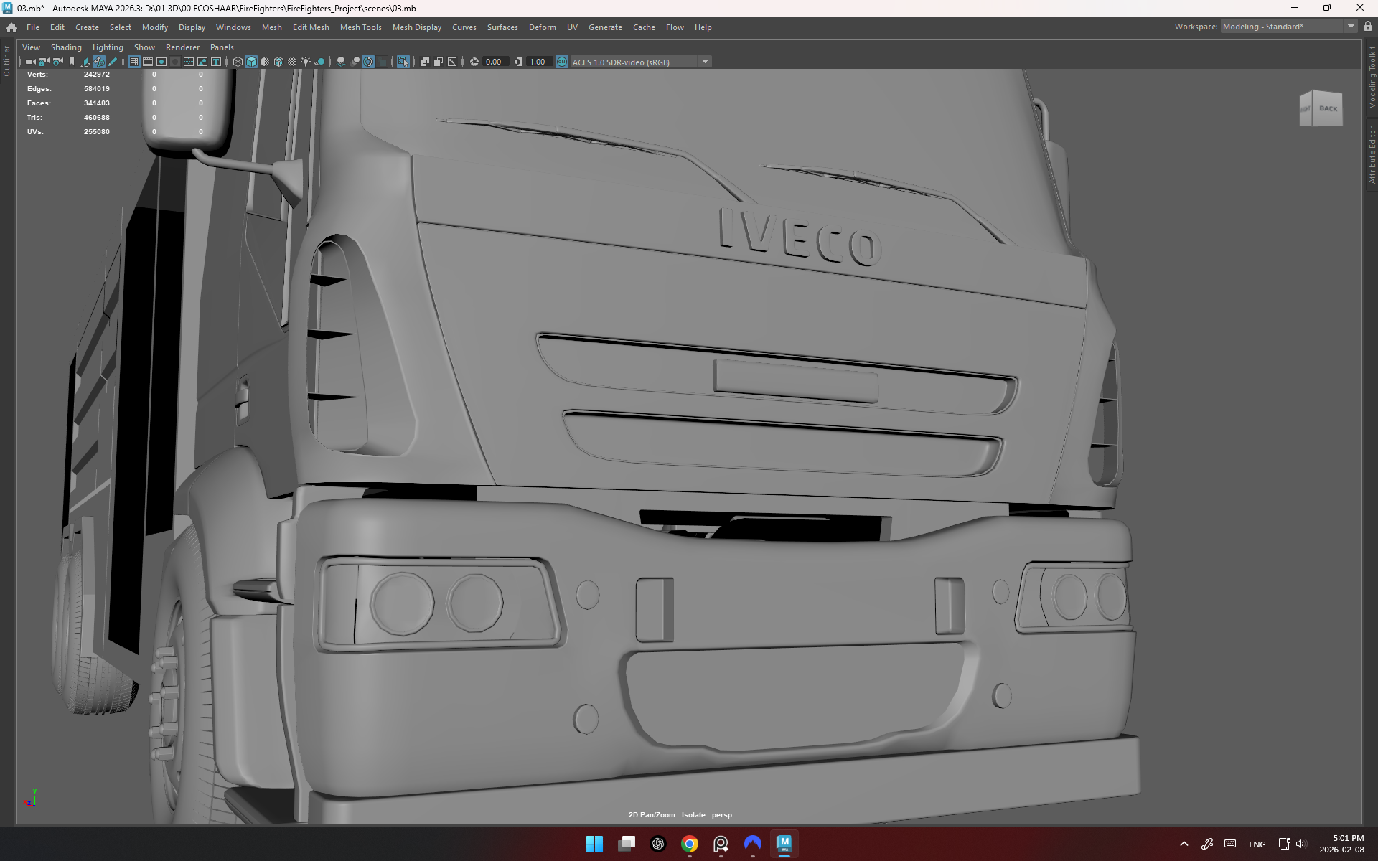Open the ACES view transform dropdown
1378x861 pixels.
click(705, 62)
